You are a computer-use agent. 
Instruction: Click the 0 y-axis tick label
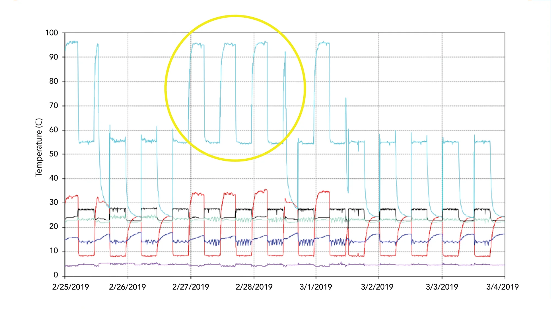[x=56, y=275]
